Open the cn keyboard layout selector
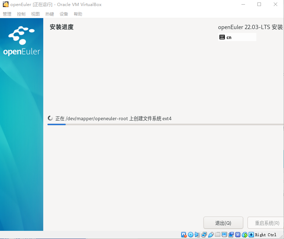The height and width of the screenshot is (239, 284). [237, 37]
